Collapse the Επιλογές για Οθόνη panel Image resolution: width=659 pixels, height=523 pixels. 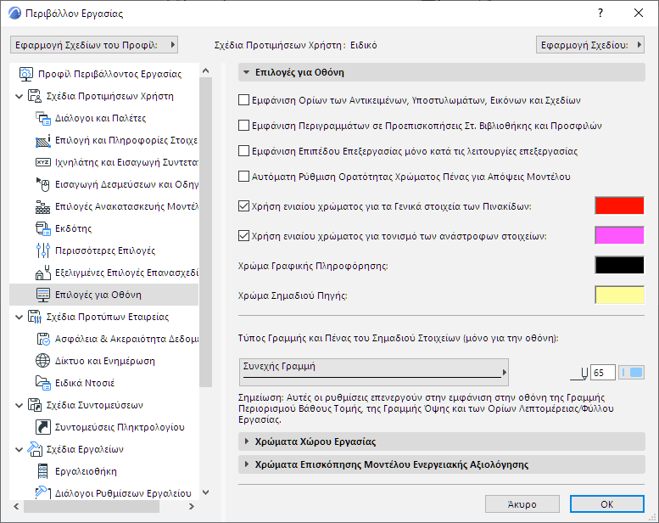pos(247,72)
